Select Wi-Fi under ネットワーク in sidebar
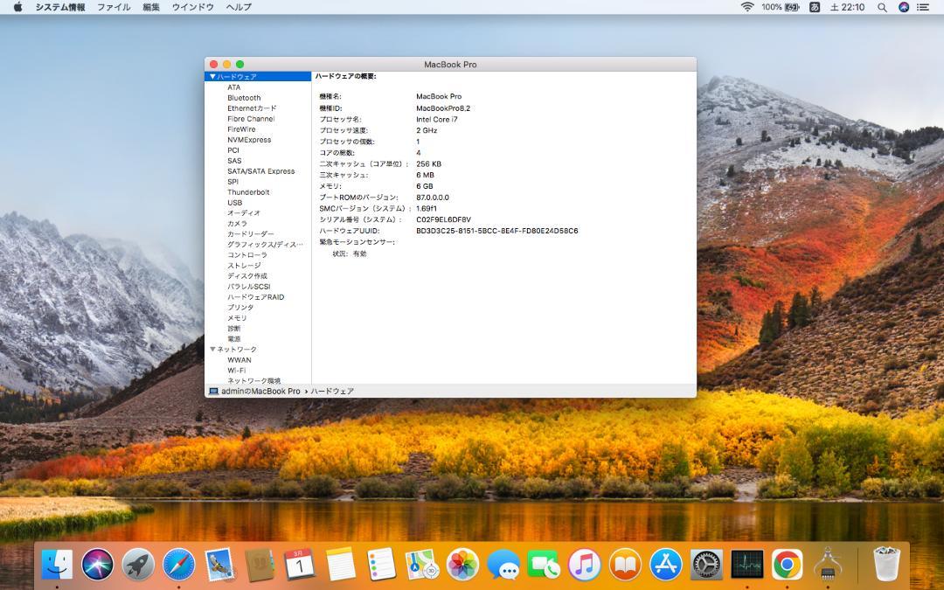The image size is (944, 590). [x=236, y=371]
